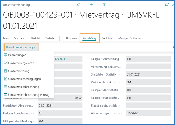
Task: Open the Berichte tab
Action: pos(107,38)
